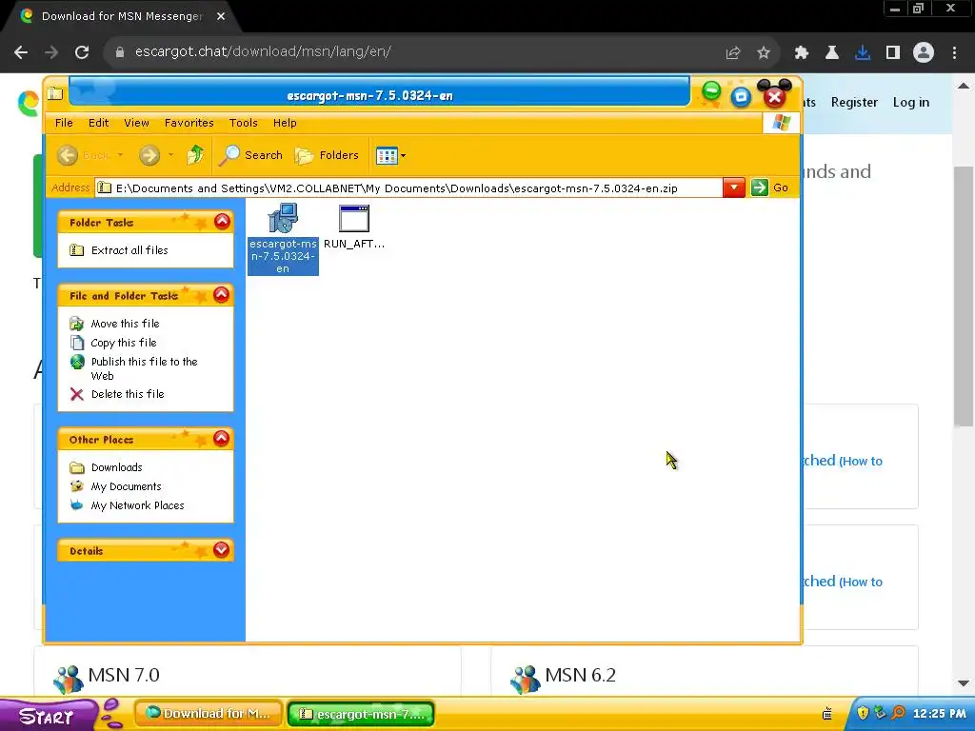The image size is (975, 731).
Task: Open the Search toolbar button
Action: pyautogui.click(x=251, y=155)
